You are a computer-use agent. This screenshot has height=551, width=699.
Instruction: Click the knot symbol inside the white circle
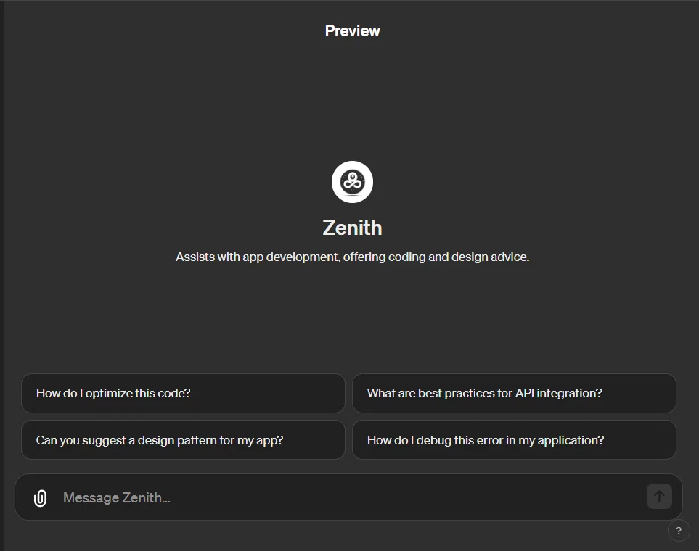[352, 182]
